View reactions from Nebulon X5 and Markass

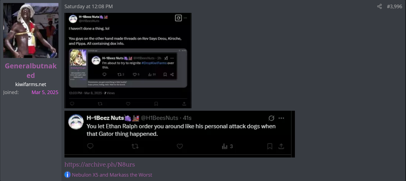pos(112,175)
